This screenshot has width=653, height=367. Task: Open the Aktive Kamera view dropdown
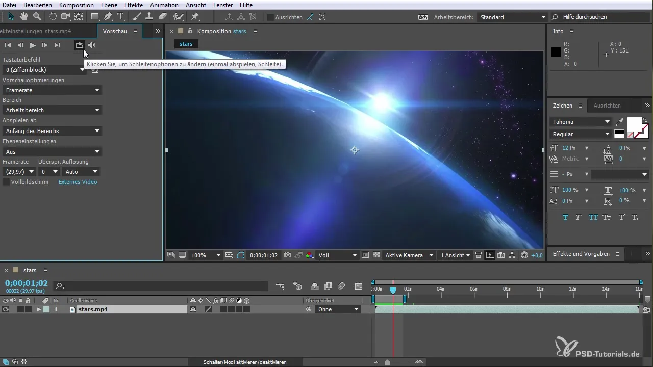[410, 255]
